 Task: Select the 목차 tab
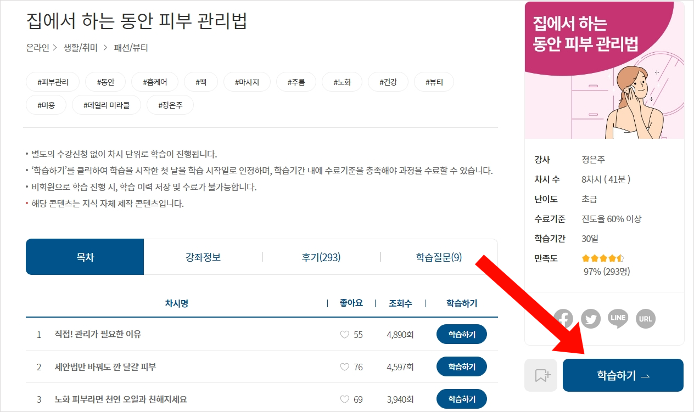click(x=85, y=256)
